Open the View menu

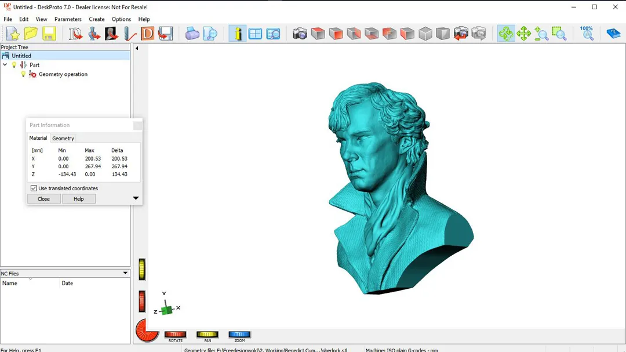click(x=41, y=19)
